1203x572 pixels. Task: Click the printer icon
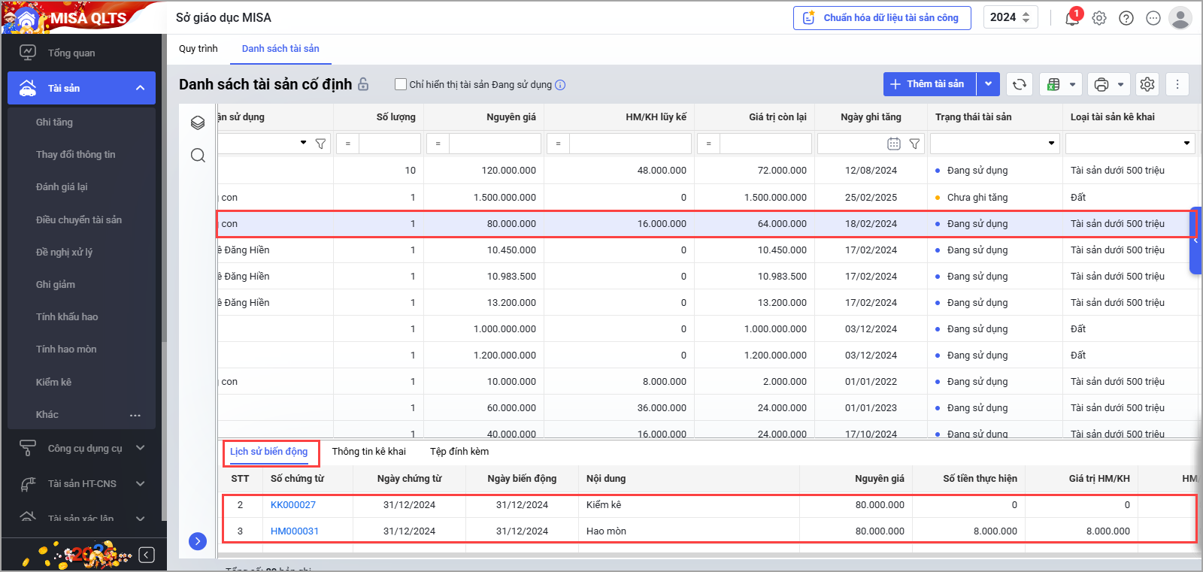point(1101,84)
